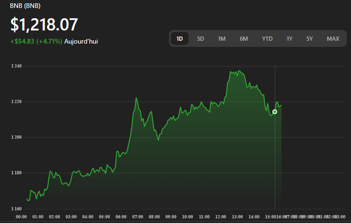Click the 12:00 x-axis time label
The width and height of the screenshot is (351, 223).
[x=221, y=217]
